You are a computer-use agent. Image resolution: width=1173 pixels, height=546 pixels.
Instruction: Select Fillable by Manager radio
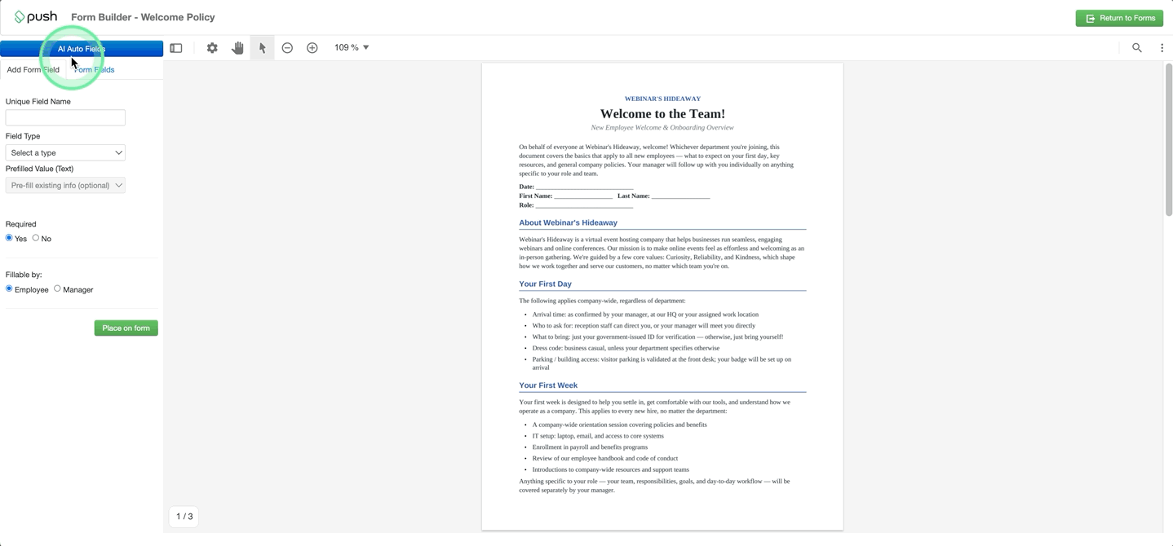[57, 288]
